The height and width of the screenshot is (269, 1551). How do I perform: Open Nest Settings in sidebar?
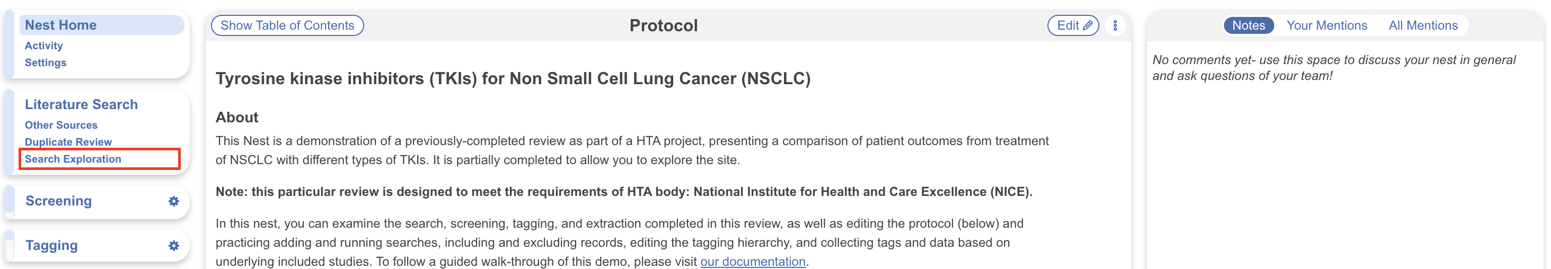pyautogui.click(x=45, y=62)
